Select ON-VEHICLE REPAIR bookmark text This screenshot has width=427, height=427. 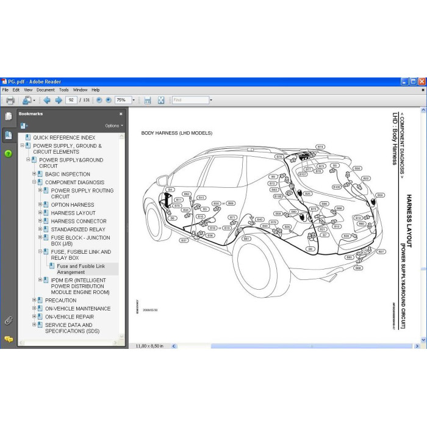70,317
